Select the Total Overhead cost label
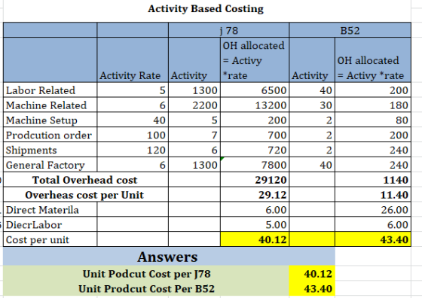Image resolution: width=422 pixels, height=298 pixels. click(x=86, y=180)
